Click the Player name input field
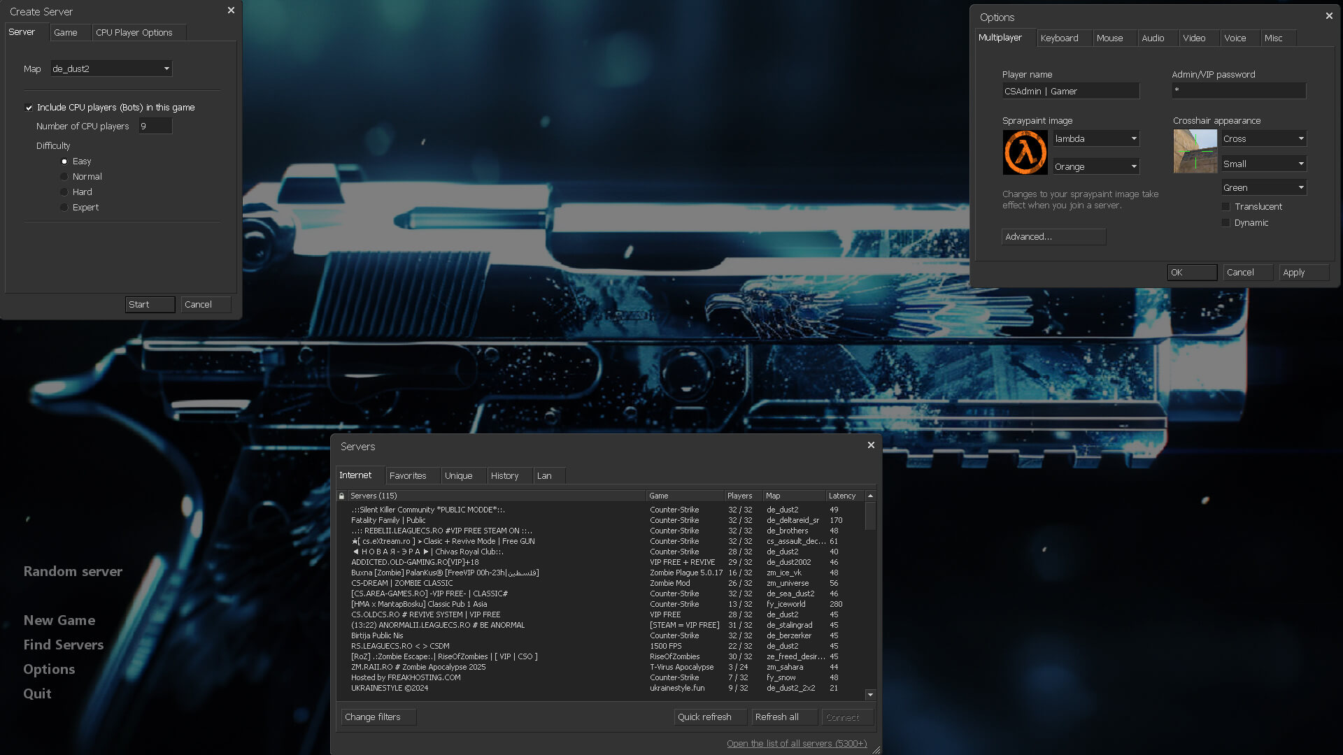1343x755 pixels. click(x=1070, y=91)
